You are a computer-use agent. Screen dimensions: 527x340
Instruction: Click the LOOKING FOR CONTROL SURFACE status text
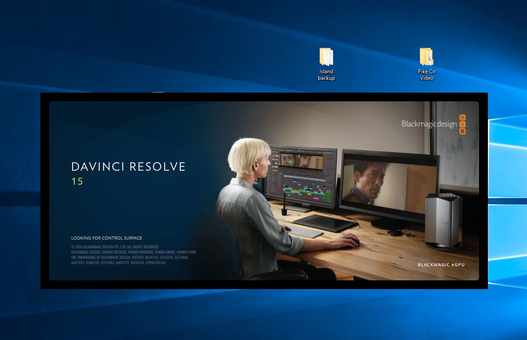coord(106,238)
